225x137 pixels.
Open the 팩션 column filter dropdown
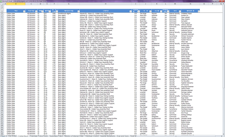[24, 11]
